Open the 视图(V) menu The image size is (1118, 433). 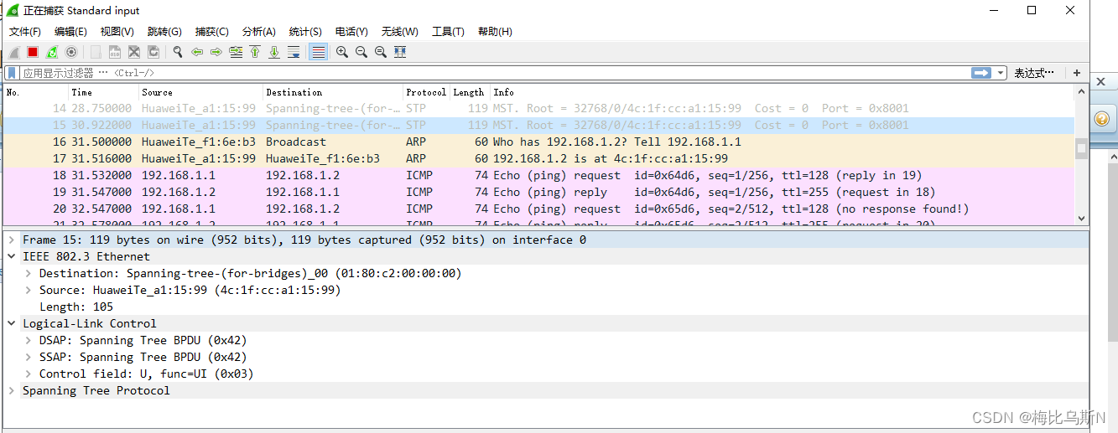(117, 32)
